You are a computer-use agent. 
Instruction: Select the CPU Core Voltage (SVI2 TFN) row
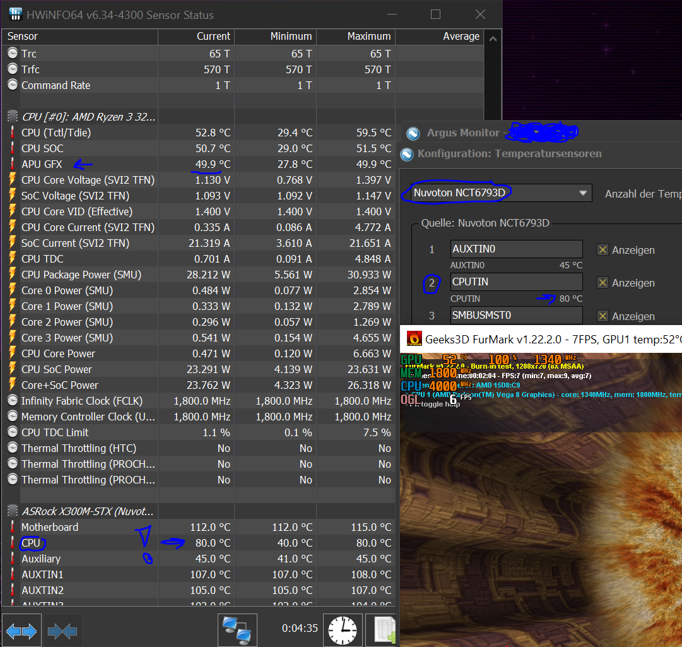pos(199,180)
